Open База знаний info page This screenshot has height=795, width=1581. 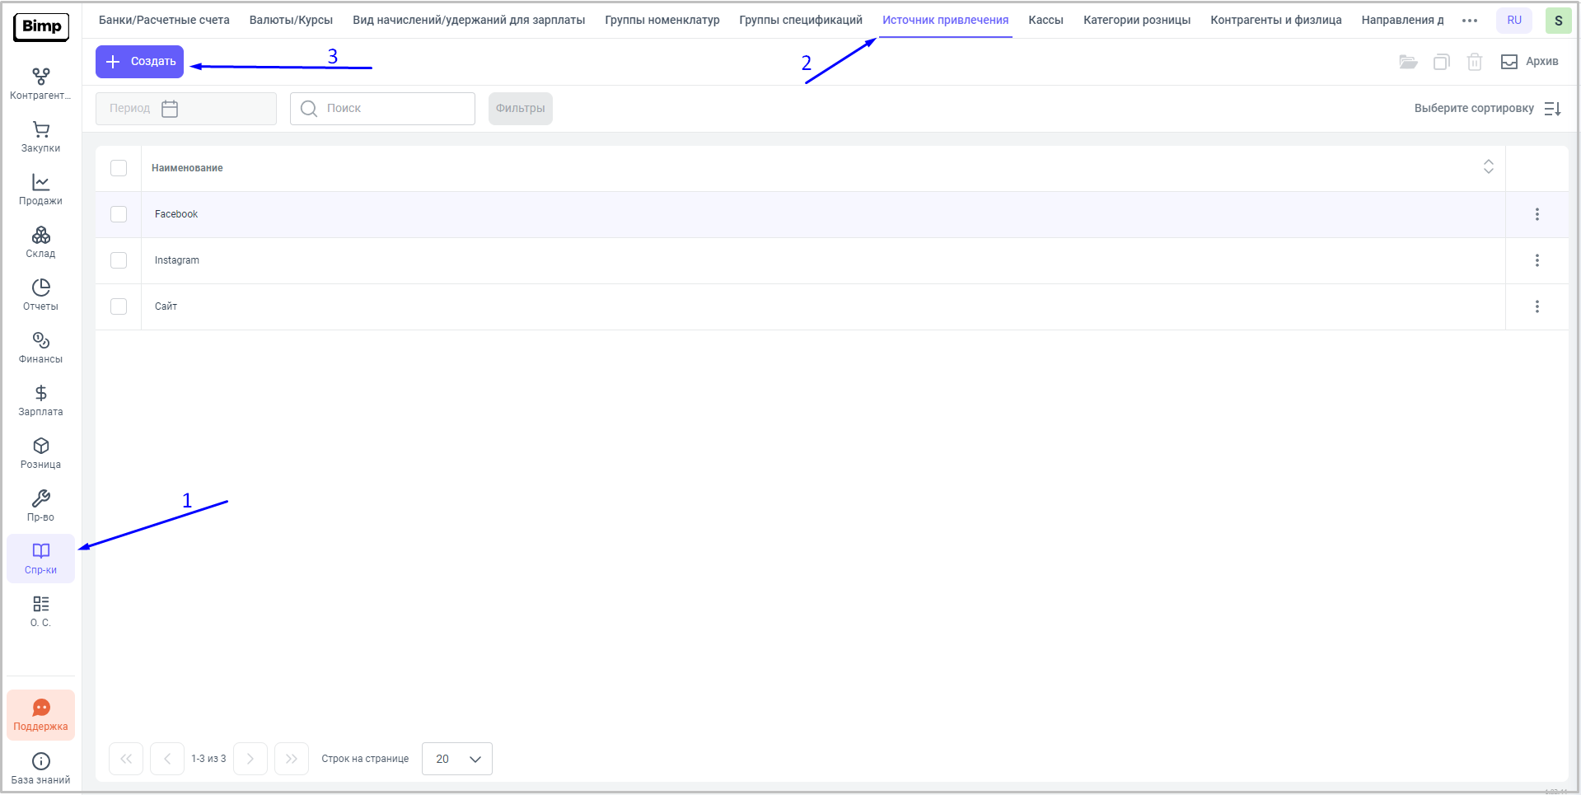coord(40,768)
